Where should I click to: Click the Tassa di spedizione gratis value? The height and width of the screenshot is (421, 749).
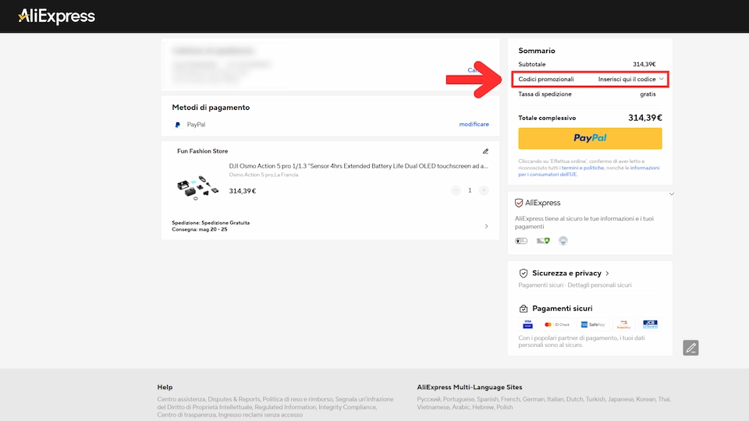pos(648,94)
